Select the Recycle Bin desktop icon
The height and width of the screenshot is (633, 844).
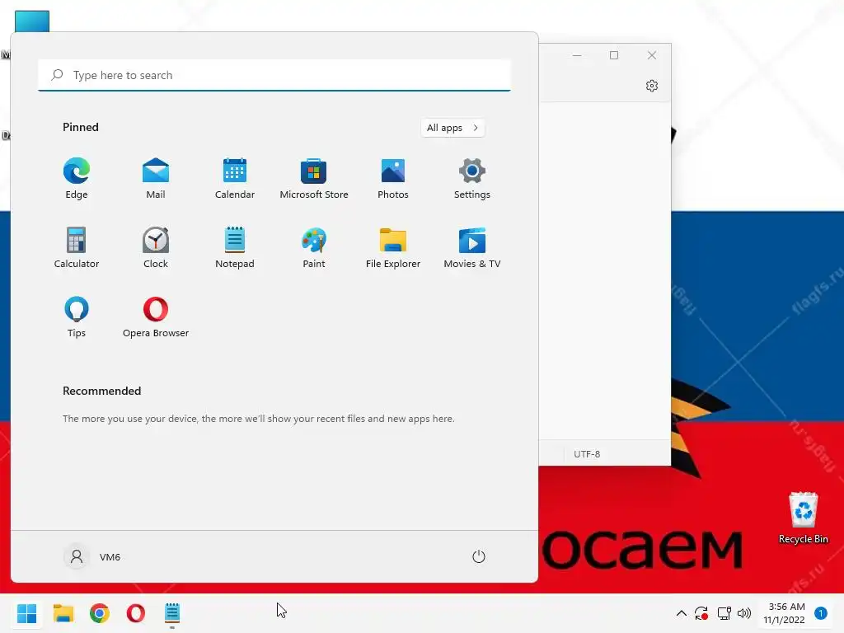pyautogui.click(x=803, y=518)
